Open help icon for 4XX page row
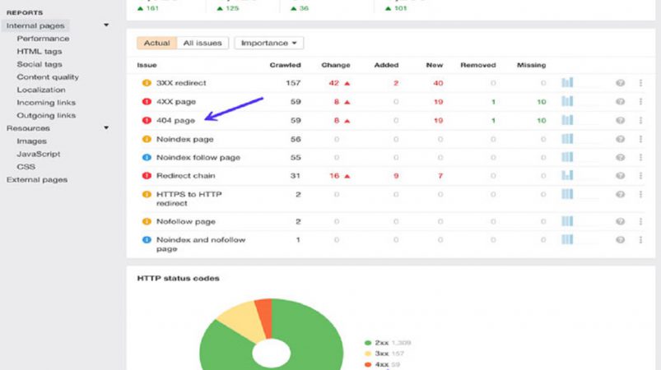This screenshot has height=370, width=661. [x=620, y=101]
